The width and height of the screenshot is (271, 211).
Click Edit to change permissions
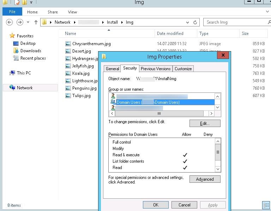click(x=205, y=123)
